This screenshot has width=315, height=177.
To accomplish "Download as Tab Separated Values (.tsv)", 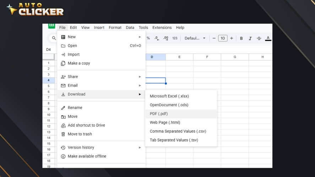I will (181, 140).
